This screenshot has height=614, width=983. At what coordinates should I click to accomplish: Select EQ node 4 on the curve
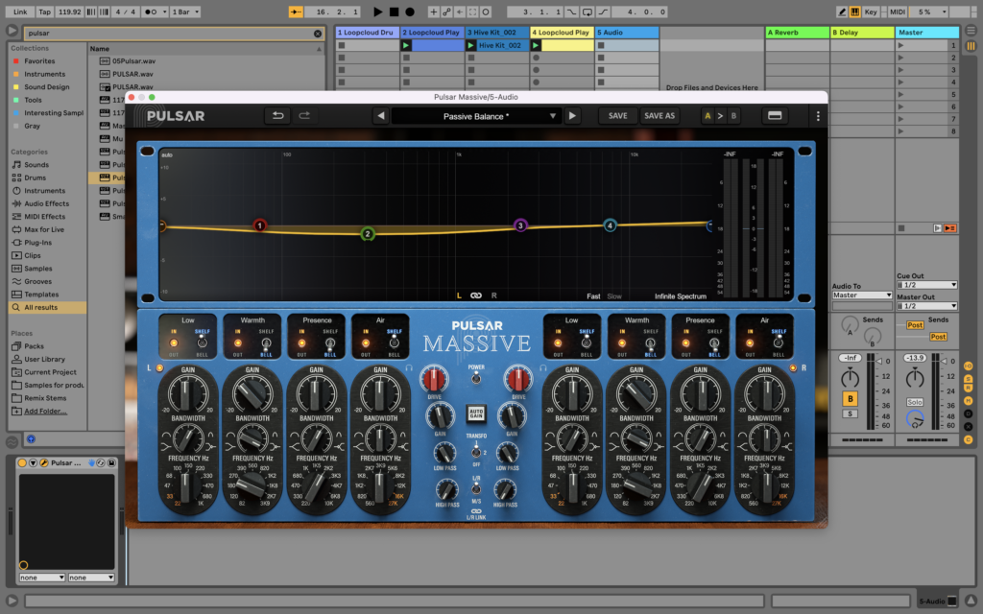[610, 225]
